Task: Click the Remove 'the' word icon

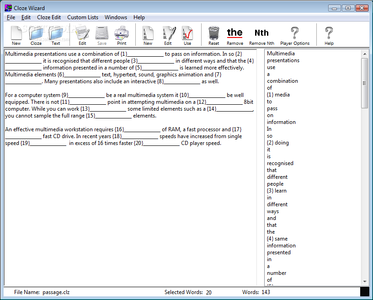Action: click(x=235, y=36)
